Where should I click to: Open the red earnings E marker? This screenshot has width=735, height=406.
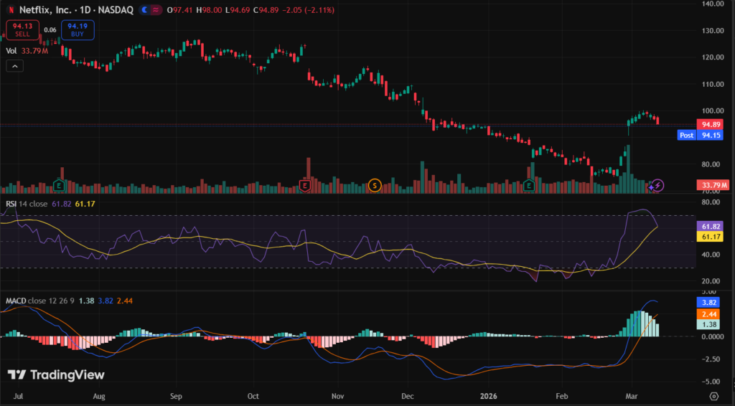click(x=305, y=186)
